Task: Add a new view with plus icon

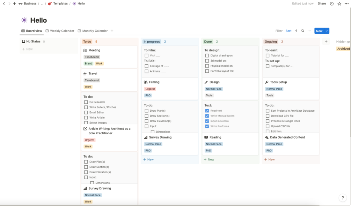Action: 112,31
